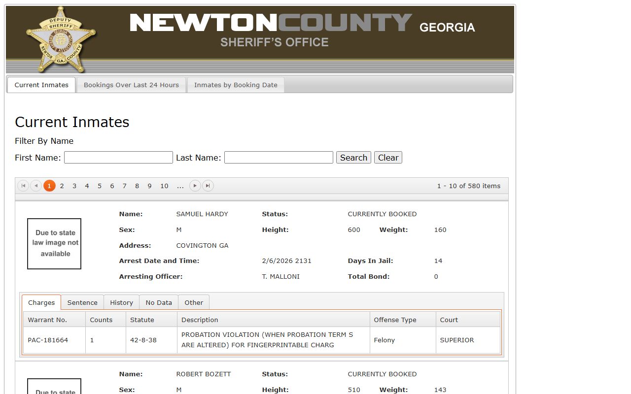The image size is (631, 394).
Task: Go to page 7
Action: [x=124, y=186]
